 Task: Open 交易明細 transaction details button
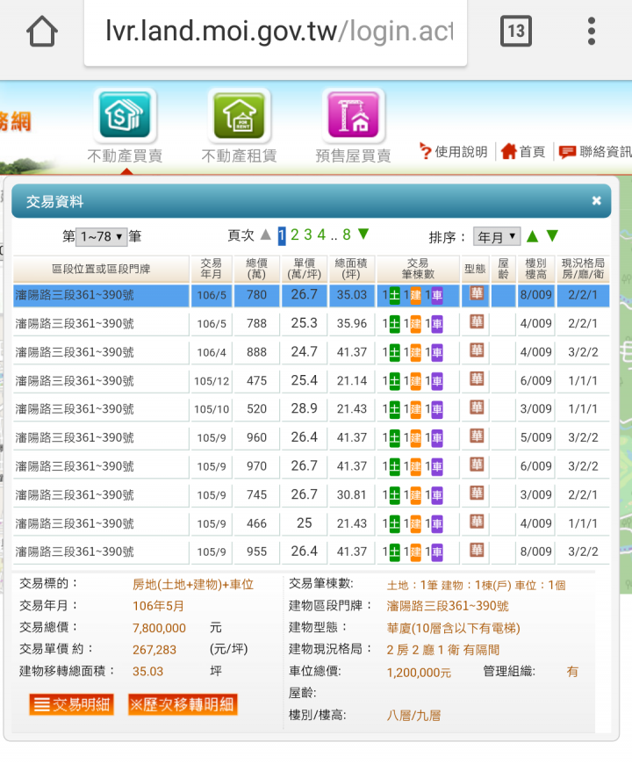[x=72, y=704]
